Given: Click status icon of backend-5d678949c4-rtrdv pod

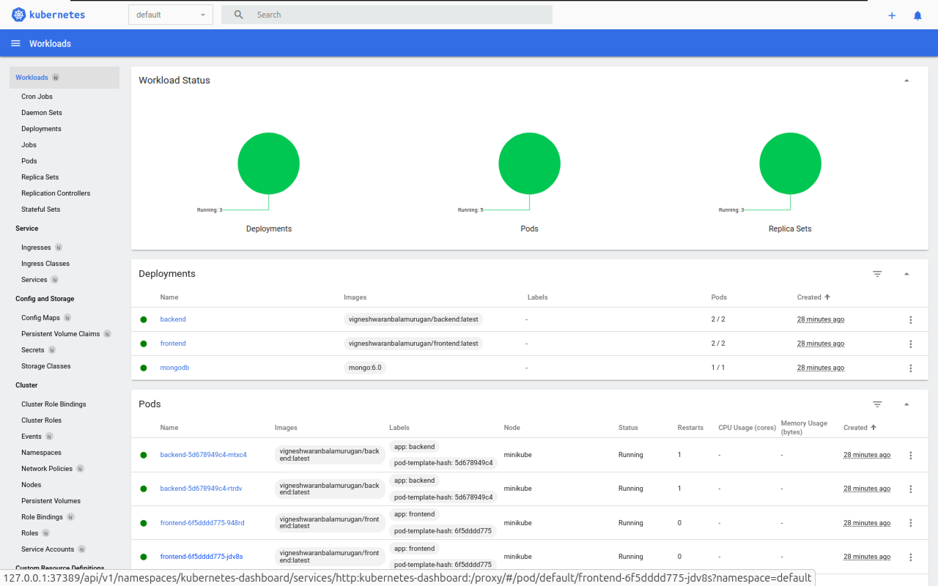Looking at the screenshot, I should coord(143,489).
